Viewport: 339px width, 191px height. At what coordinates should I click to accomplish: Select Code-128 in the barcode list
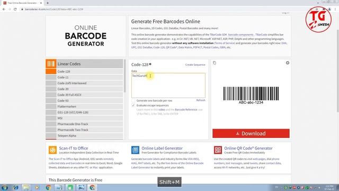click(x=84, y=72)
